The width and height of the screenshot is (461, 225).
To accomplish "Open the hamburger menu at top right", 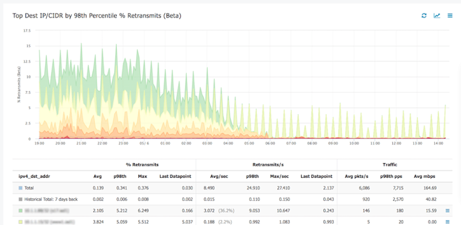I will pos(450,16).
